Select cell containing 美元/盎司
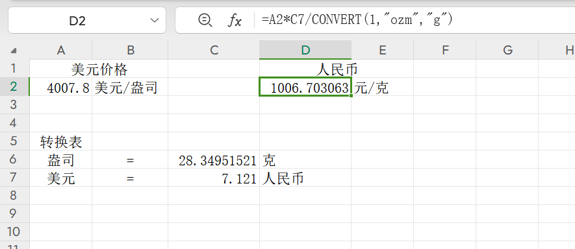Screen dimensions: 575x249 (x=130, y=87)
